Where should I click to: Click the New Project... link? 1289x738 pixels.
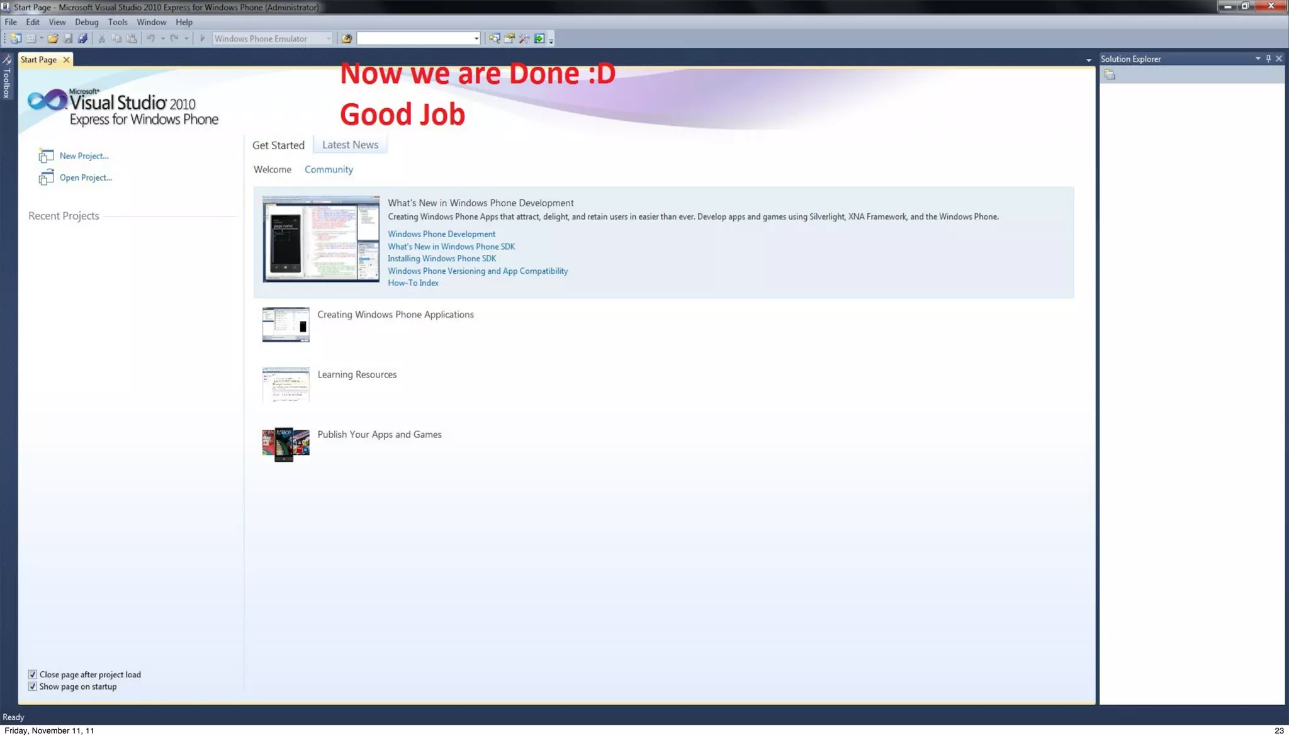(x=84, y=156)
